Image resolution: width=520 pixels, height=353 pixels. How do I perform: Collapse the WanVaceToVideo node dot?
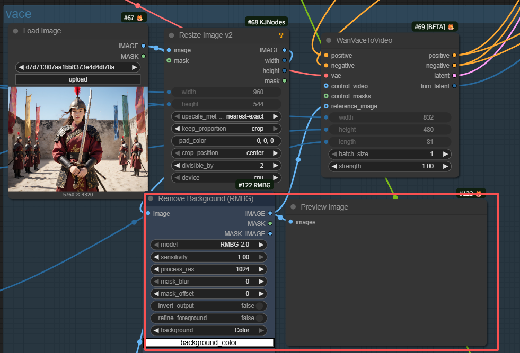[x=329, y=40]
